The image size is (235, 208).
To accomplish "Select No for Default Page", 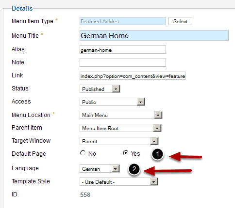I will click(83, 153).
